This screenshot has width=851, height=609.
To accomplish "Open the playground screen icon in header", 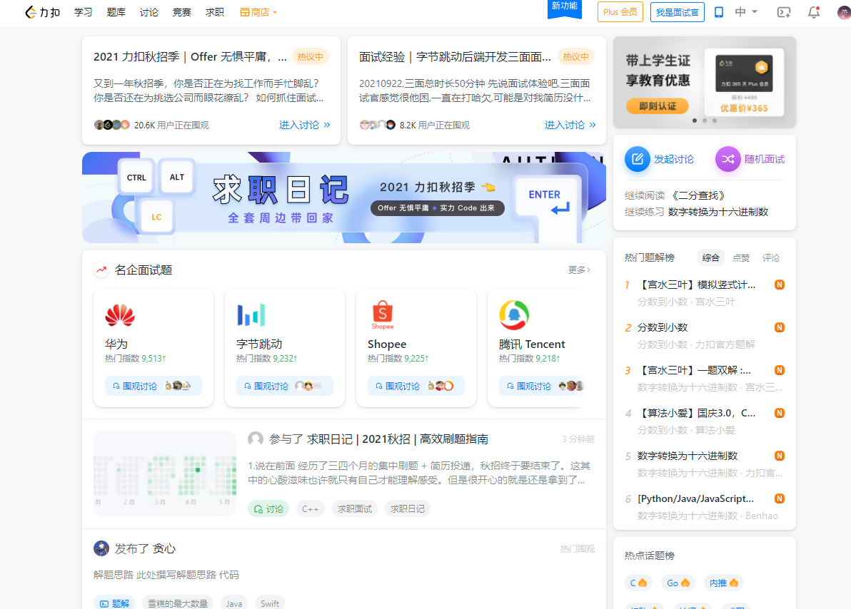I will click(x=784, y=12).
